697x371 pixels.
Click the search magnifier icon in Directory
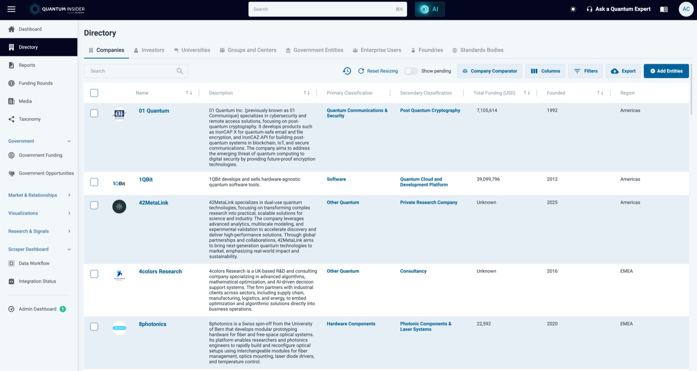pyautogui.click(x=179, y=71)
